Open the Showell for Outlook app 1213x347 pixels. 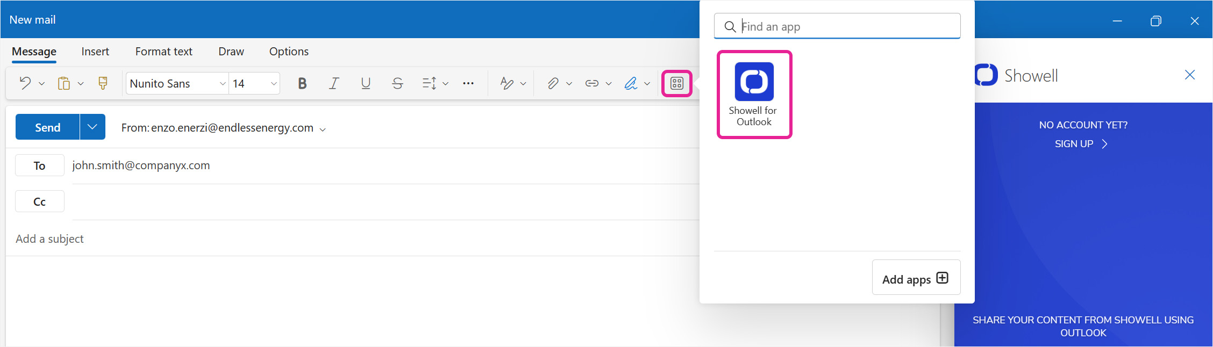pos(754,95)
